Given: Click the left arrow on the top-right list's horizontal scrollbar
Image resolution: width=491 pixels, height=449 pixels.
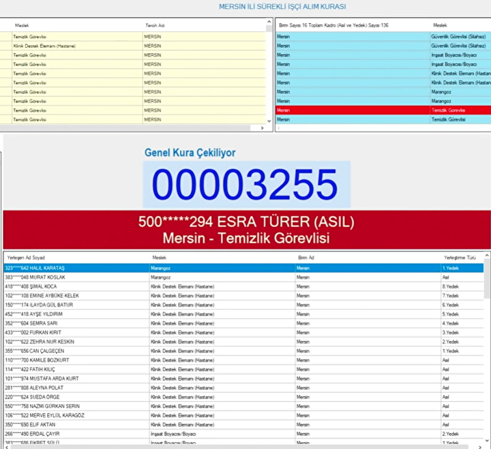Looking at the screenshot, I should [x=279, y=128].
